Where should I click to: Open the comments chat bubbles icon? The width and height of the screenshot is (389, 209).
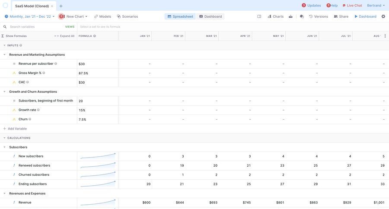pyautogui.click(x=302, y=16)
